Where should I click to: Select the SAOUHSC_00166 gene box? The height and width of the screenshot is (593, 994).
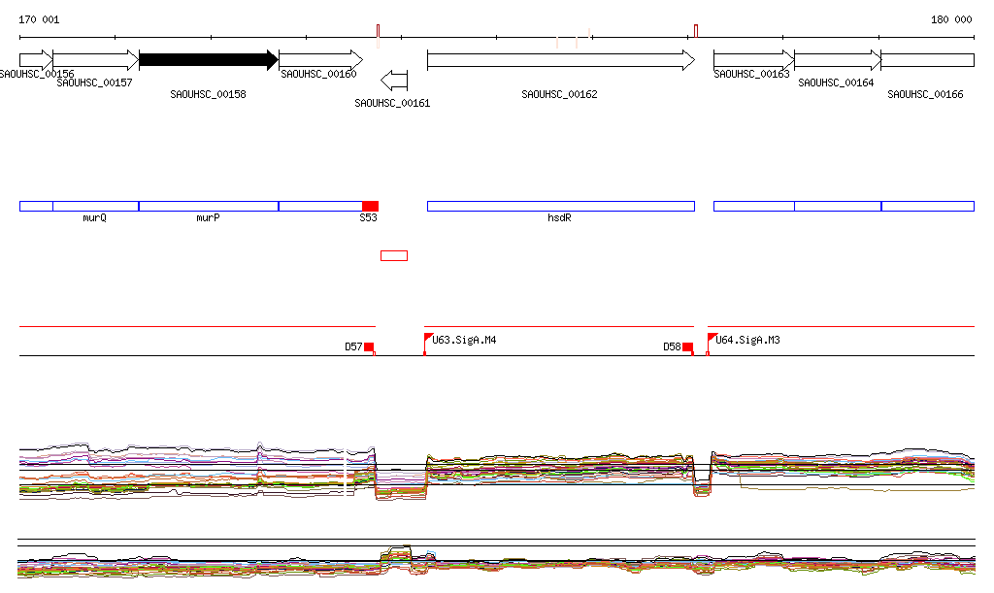click(927, 60)
